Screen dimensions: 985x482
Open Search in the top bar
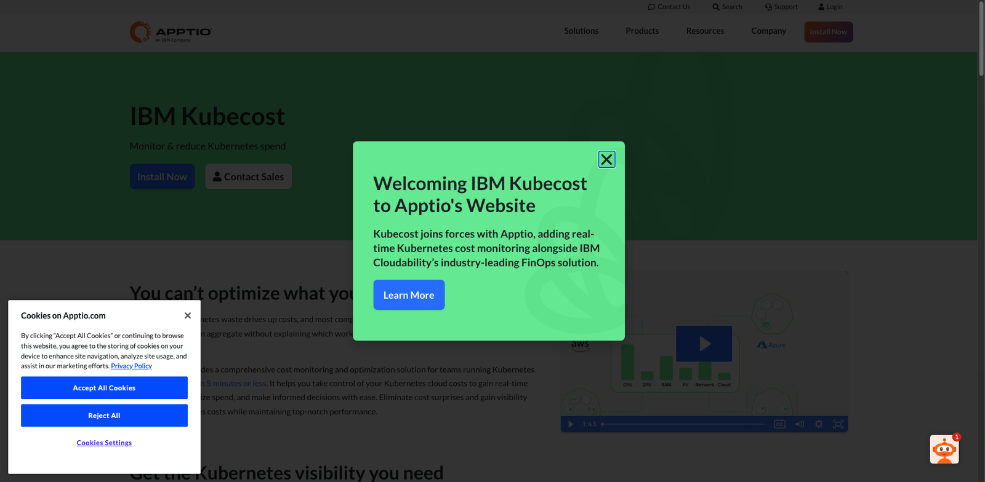click(727, 7)
